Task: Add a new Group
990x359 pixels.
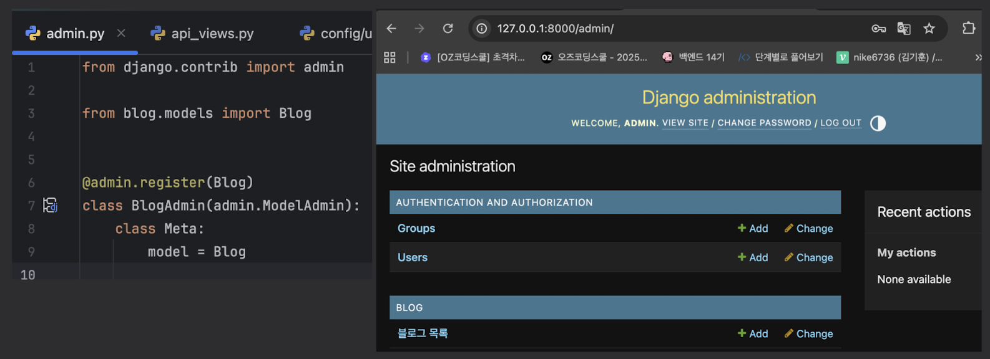Action: pos(753,228)
